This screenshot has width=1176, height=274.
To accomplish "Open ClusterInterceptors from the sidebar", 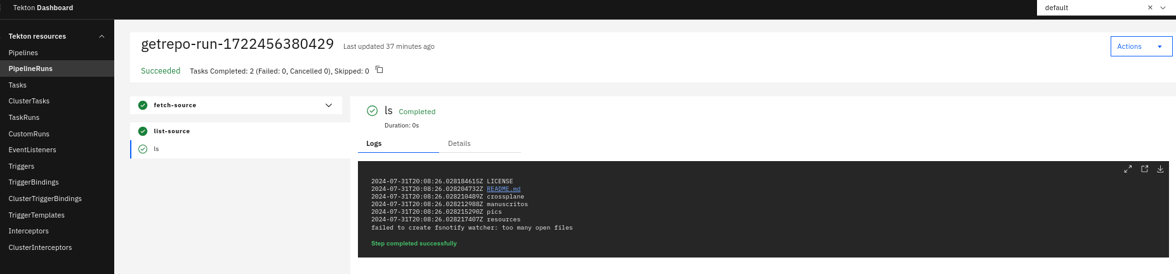I will pos(40,247).
